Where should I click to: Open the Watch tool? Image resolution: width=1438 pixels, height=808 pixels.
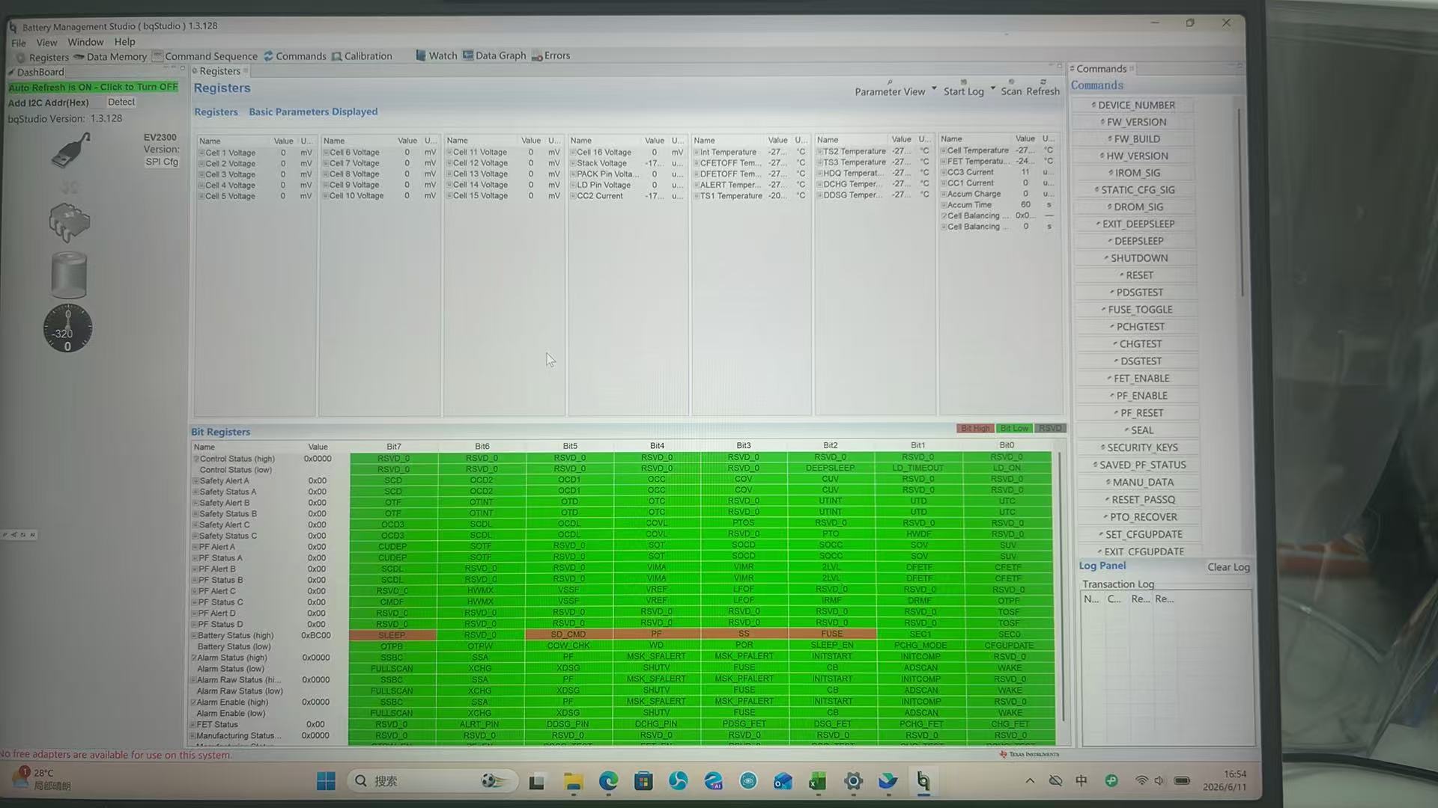(437, 55)
